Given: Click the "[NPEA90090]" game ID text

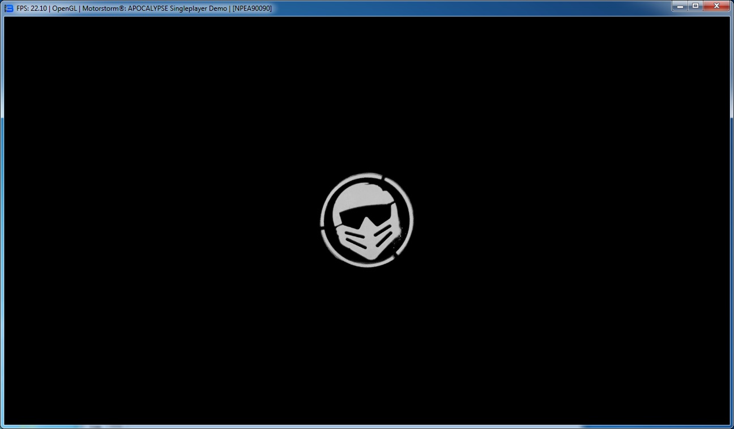Looking at the screenshot, I should click(x=253, y=8).
